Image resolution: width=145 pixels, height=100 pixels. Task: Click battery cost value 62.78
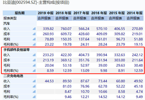point(103,86)
